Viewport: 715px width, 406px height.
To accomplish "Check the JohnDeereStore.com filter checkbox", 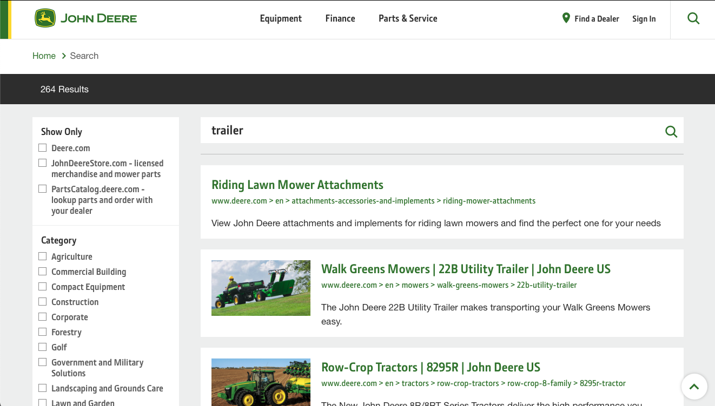I will click(x=43, y=163).
